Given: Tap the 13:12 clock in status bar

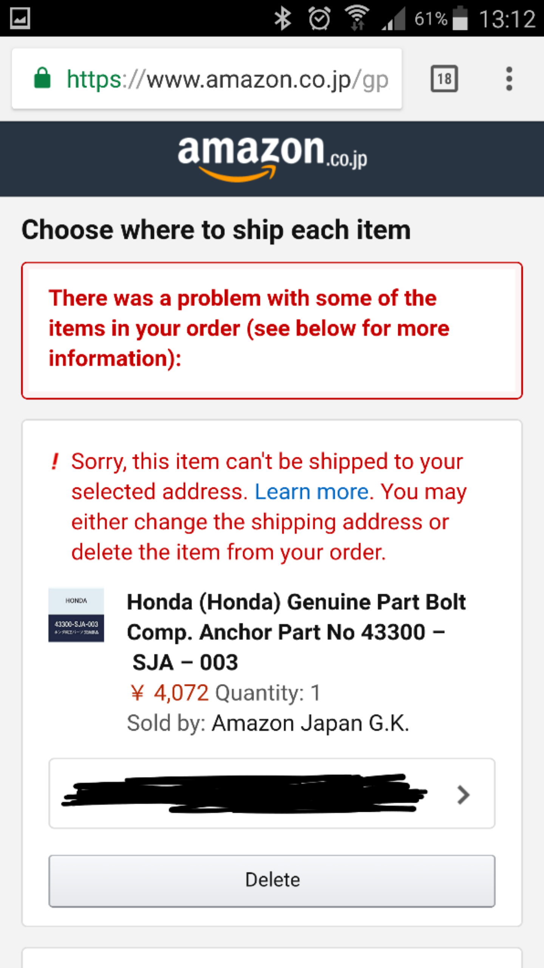Looking at the screenshot, I should click(507, 19).
